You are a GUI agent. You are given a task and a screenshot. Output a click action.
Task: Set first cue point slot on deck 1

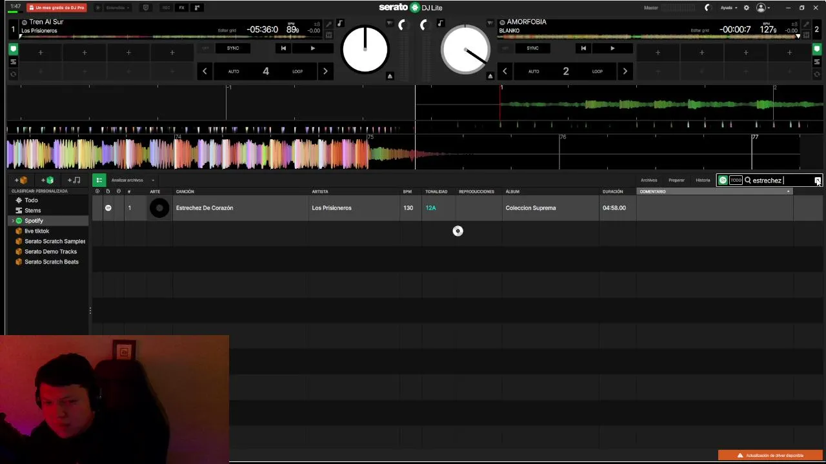tap(41, 52)
